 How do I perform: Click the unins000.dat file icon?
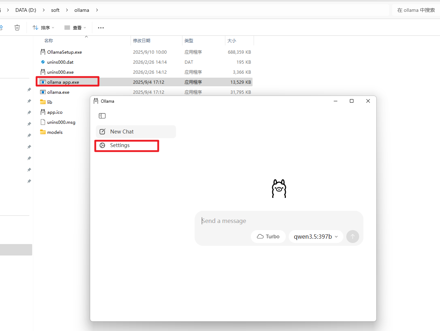pos(43,62)
